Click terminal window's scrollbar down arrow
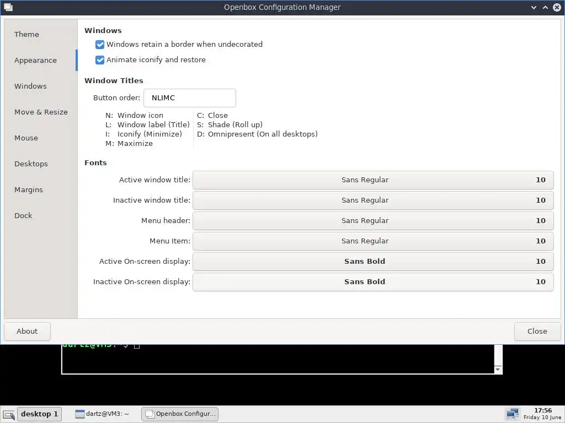This screenshot has width=565, height=423. tap(498, 370)
